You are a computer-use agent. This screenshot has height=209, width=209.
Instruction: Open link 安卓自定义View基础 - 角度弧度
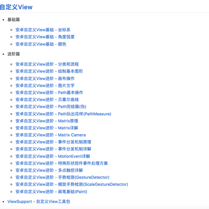[x=45, y=37]
